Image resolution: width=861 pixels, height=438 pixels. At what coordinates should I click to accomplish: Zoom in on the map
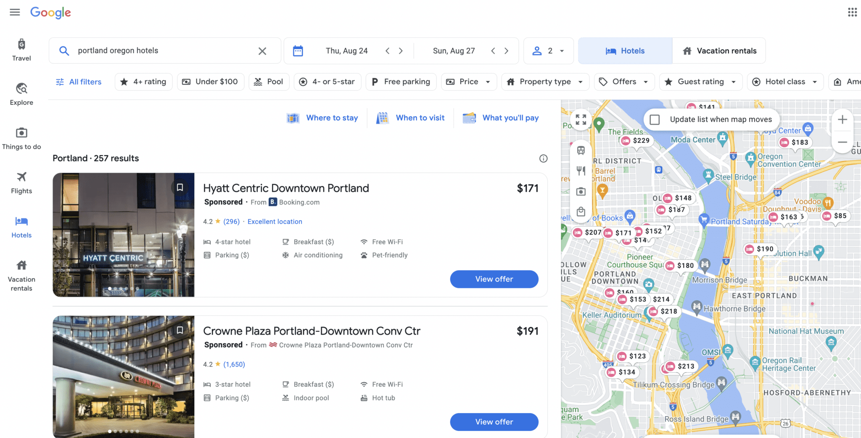843,119
